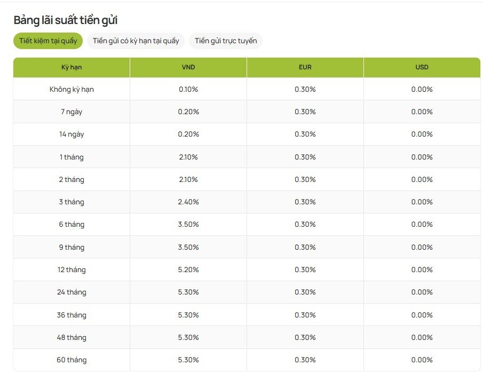
Task: Select the '1 tháng' term row
Action: [72, 157]
